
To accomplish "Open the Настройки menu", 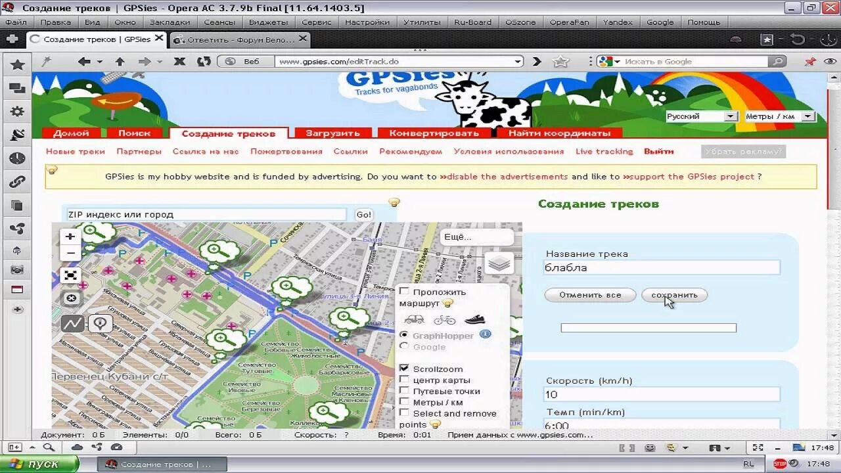I will [x=367, y=22].
